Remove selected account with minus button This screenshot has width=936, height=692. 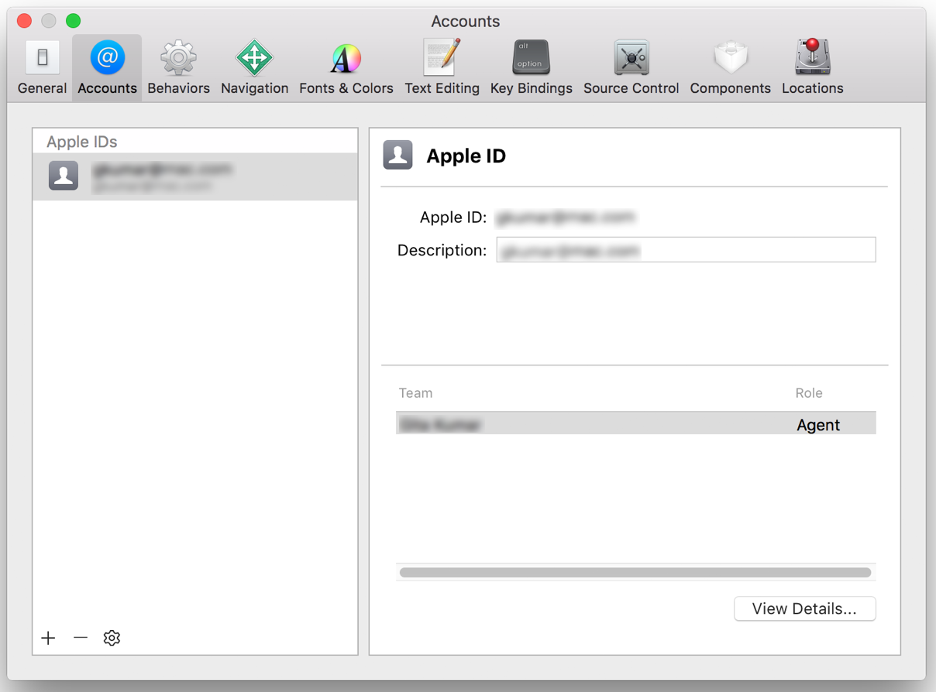pos(81,638)
